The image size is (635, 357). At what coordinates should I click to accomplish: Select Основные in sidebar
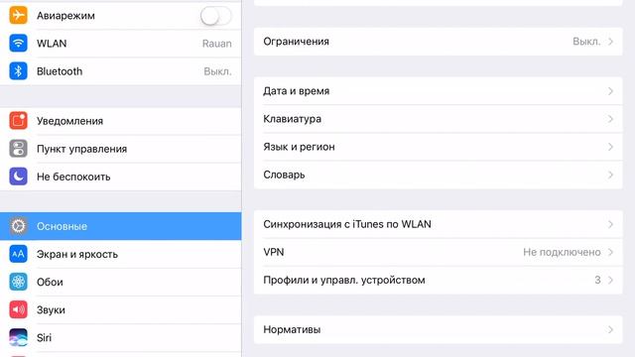click(121, 226)
